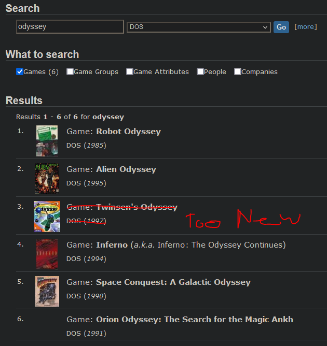Open the Twinsen's Odyssey cover thumbnail
327x346 pixels.
(47, 217)
